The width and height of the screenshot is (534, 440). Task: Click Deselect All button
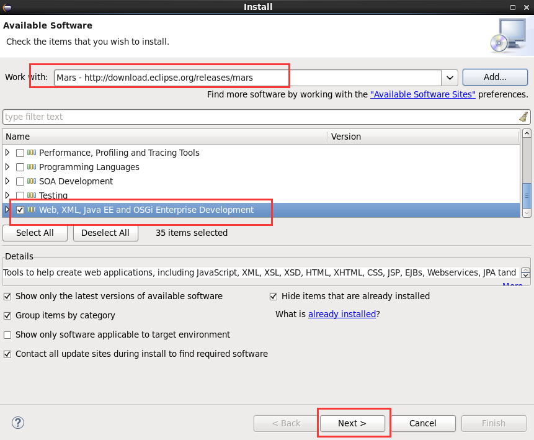(x=105, y=233)
